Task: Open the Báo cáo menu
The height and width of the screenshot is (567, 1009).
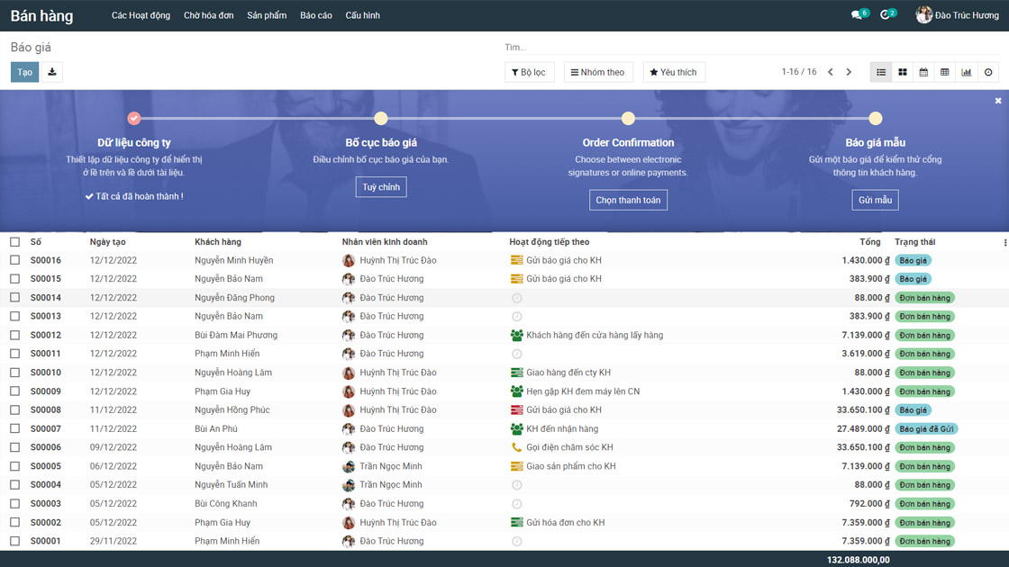Action: [x=315, y=15]
